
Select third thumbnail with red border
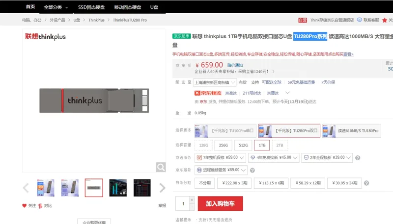pos(94,188)
